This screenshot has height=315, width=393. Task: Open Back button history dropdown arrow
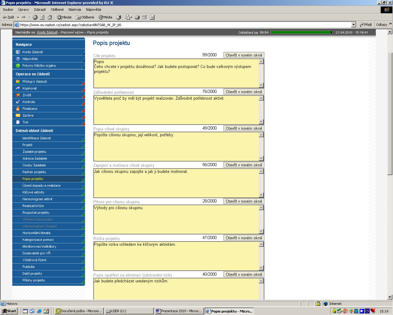tap(18, 17)
